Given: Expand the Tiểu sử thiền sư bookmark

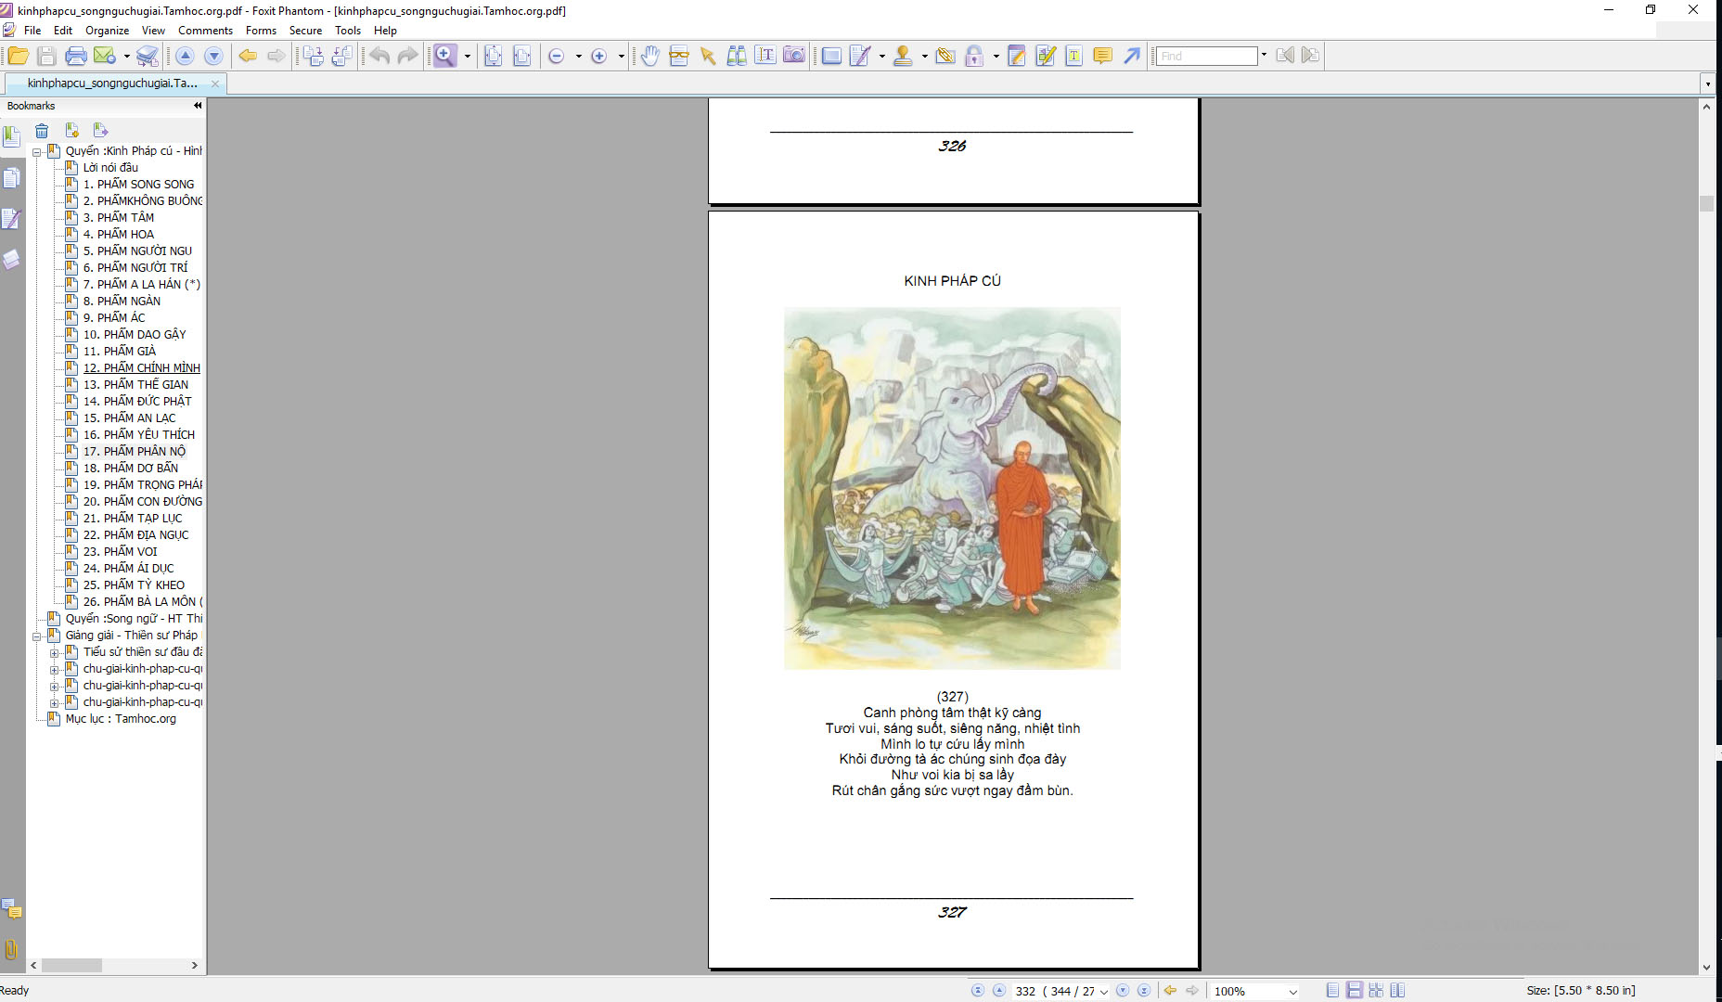Looking at the screenshot, I should click(54, 653).
